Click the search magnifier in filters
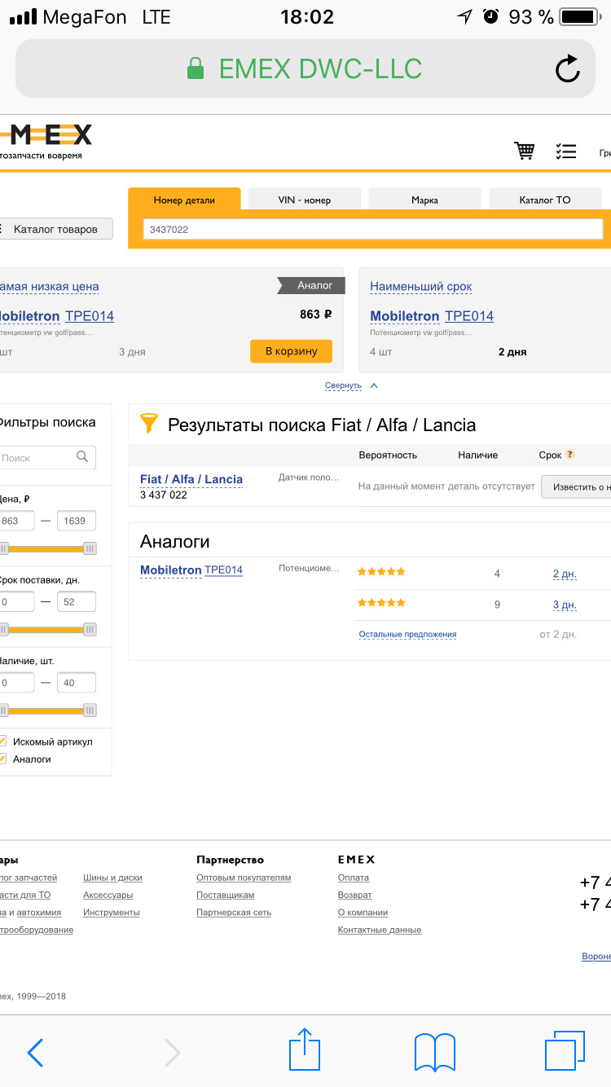This screenshot has width=611, height=1087. [82, 457]
